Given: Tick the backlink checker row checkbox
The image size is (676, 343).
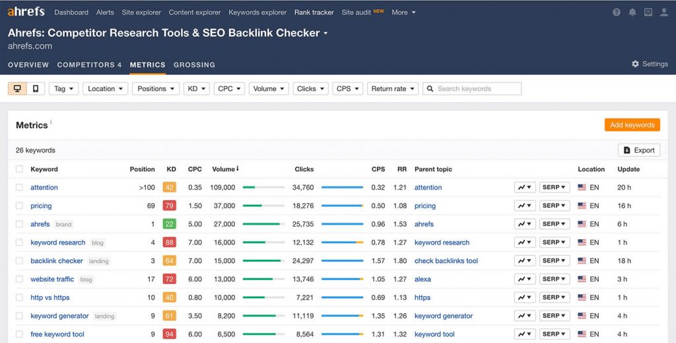Looking at the screenshot, I should point(19,261).
